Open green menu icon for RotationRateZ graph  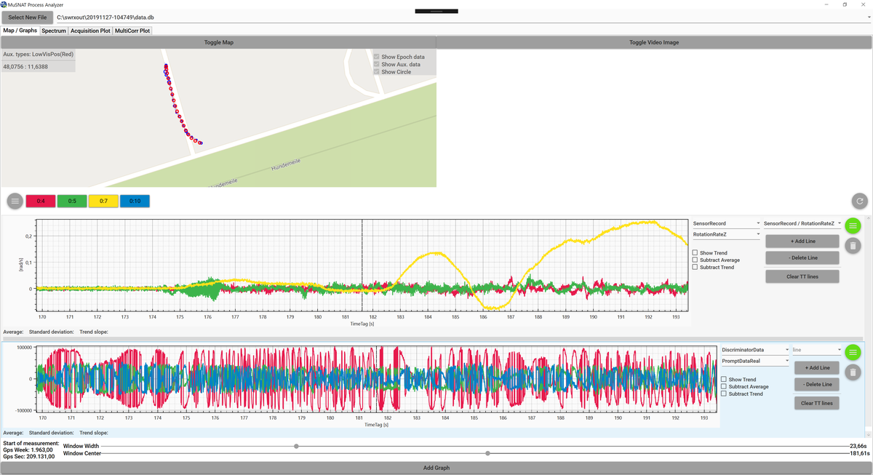(x=853, y=226)
